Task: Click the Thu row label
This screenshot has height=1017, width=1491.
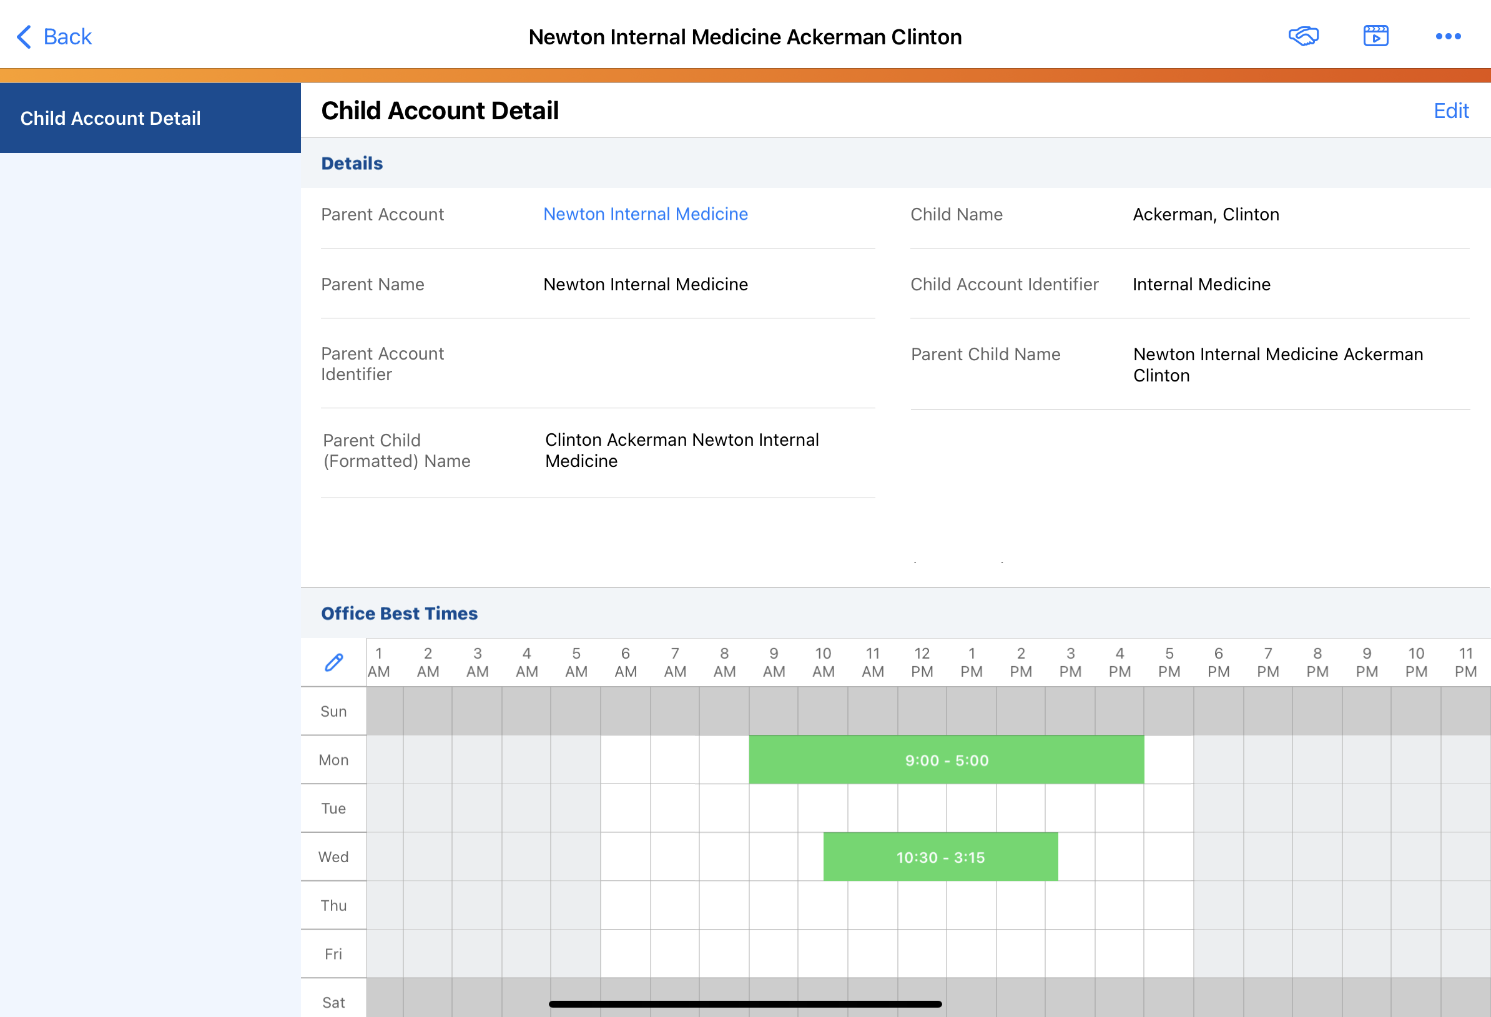Action: (333, 905)
